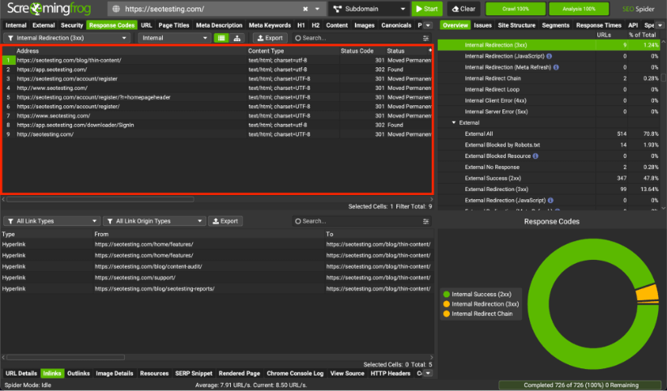
Task: Switch to list view in the Response Codes toolbar
Action: [x=220, y=38]
